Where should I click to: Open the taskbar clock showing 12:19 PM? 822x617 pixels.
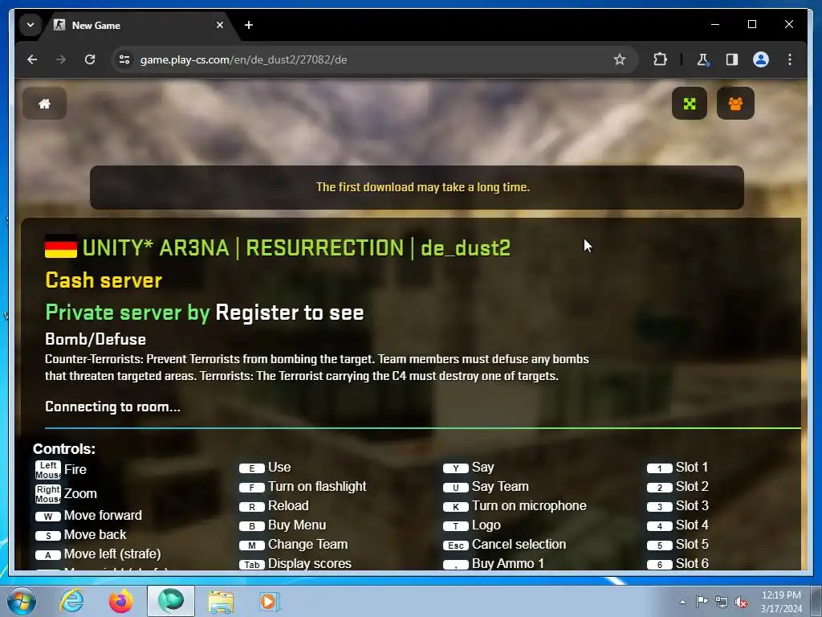coord(781,602)
